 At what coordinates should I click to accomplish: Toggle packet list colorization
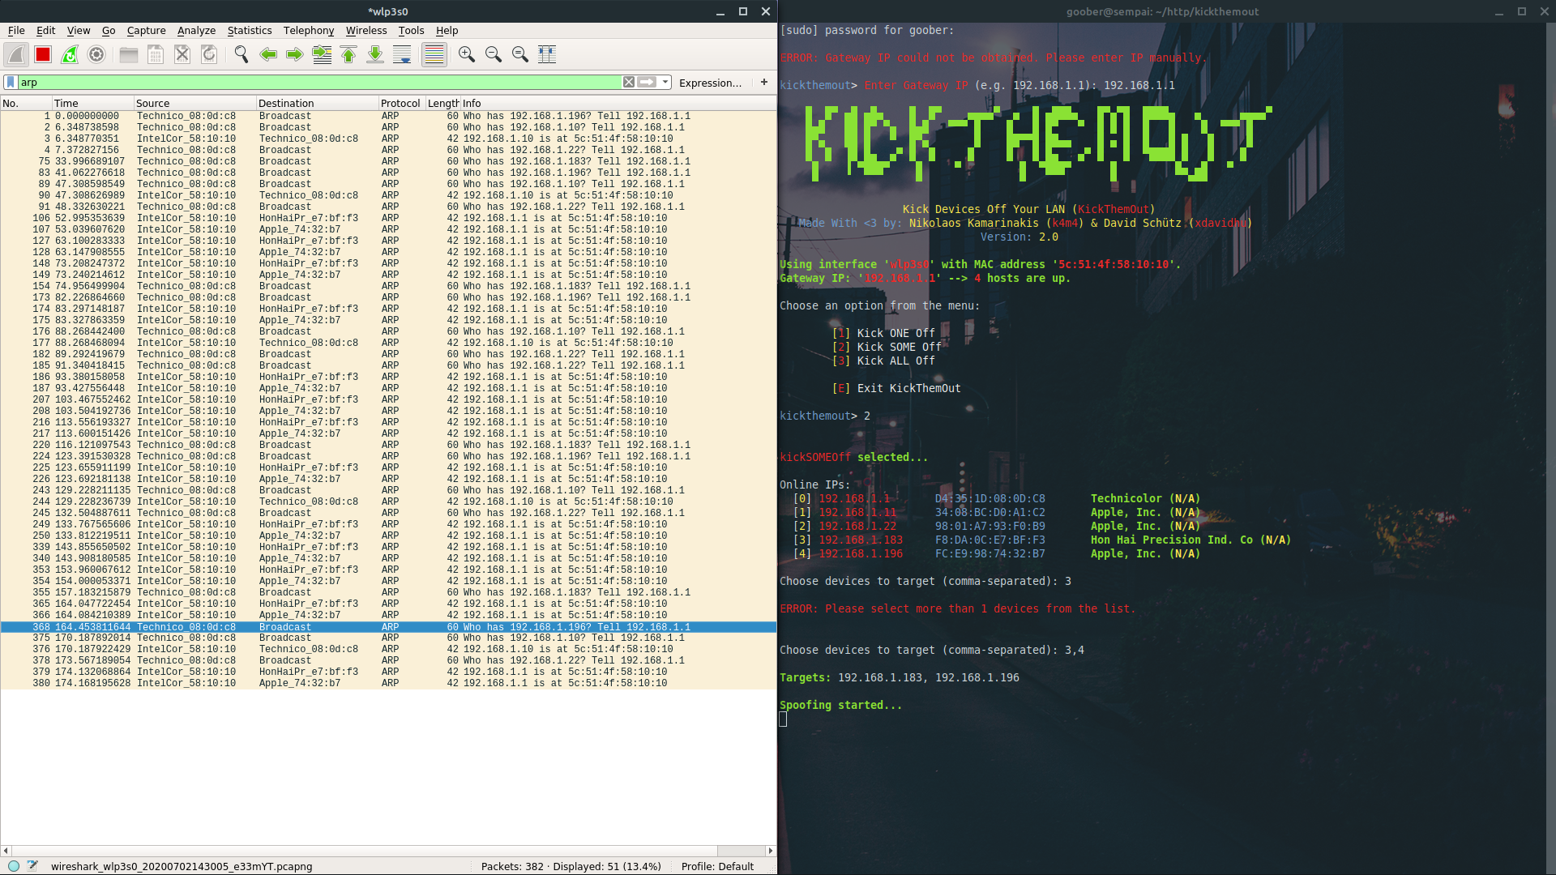coord(434,54)
